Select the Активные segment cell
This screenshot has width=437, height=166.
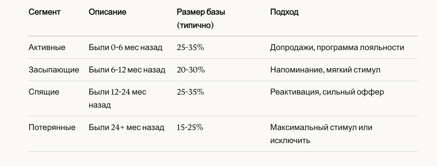tap(47, 47)
